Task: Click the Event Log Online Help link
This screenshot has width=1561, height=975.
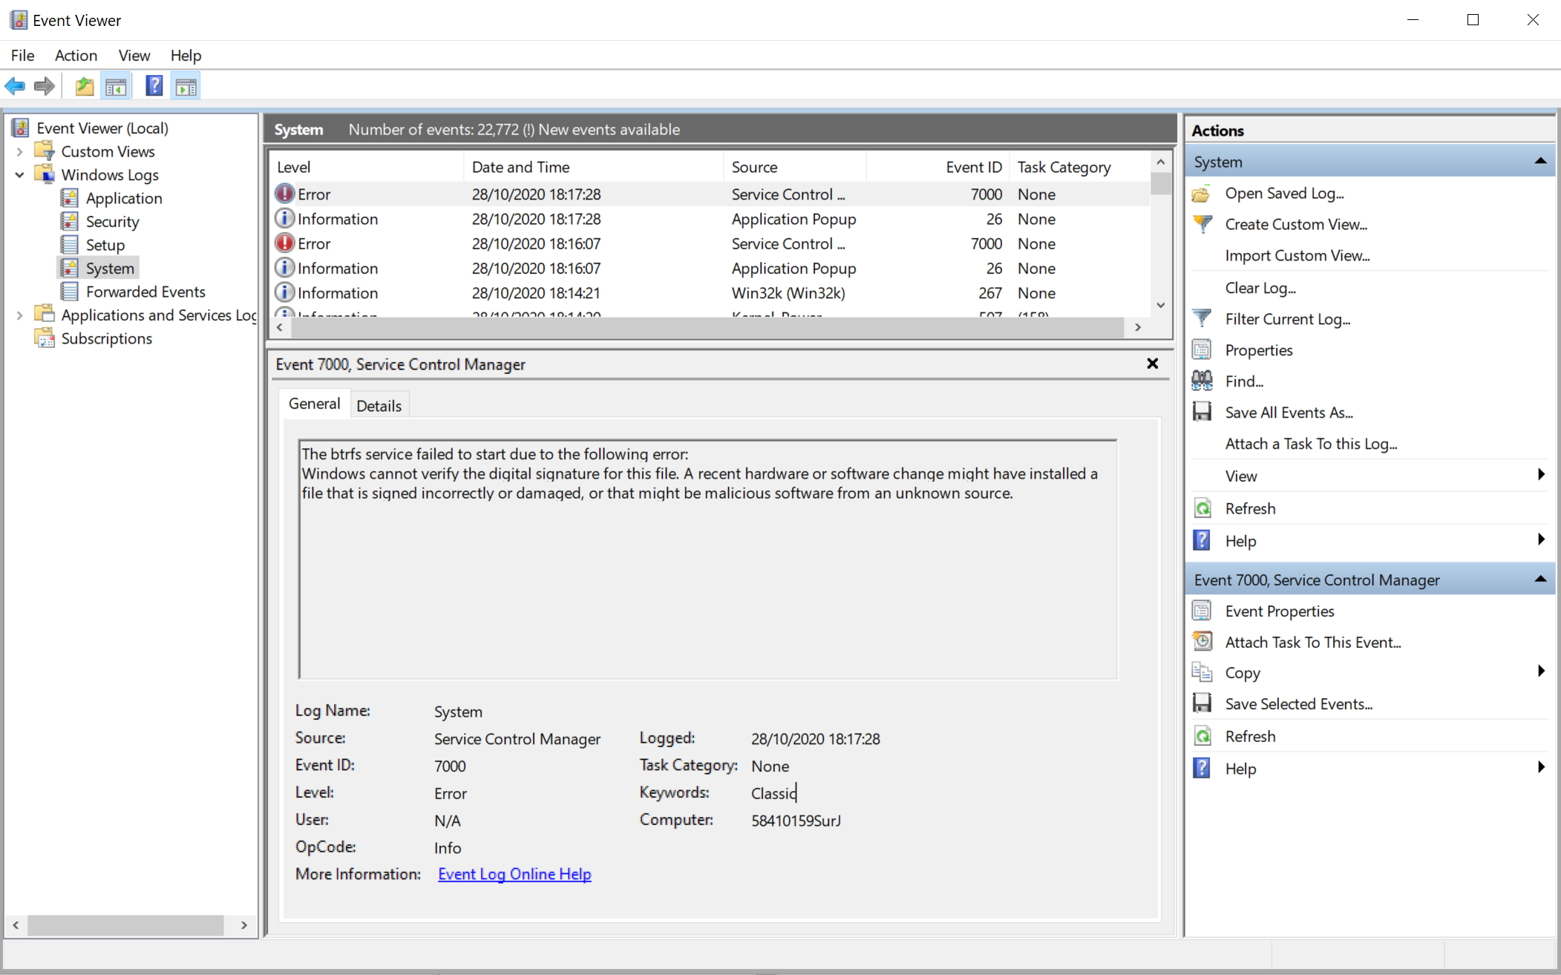Action: pos(514,874)
